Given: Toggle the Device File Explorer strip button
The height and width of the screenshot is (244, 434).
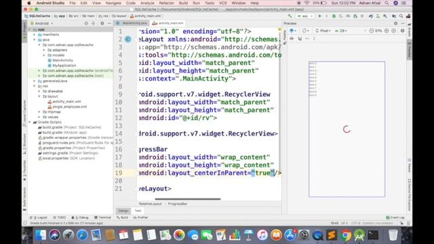Looking at the screenshot, I should 410,195.
